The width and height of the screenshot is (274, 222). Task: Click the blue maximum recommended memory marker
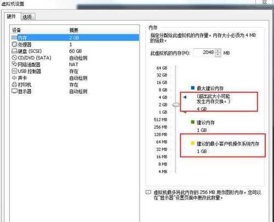[185, 97]
